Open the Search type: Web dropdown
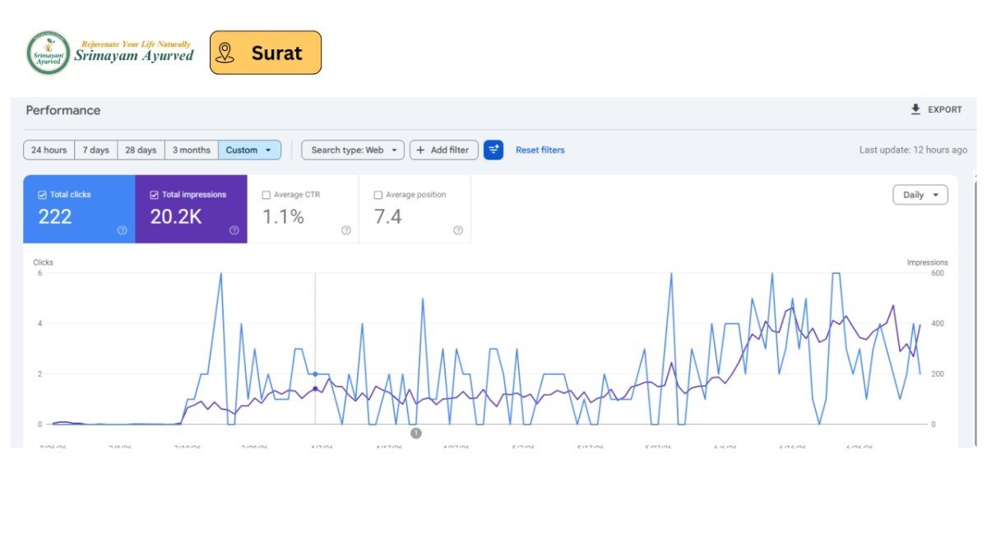The image size is (987, 534). (353, 150)
